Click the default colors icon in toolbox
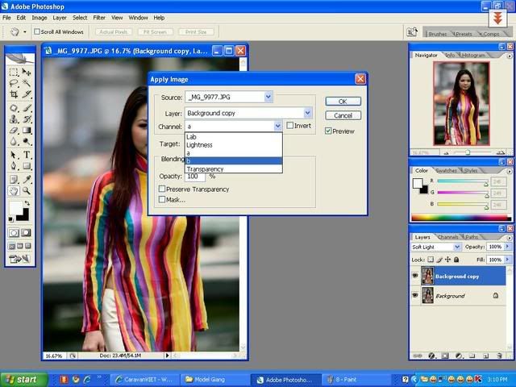The image size is (516, 387). [10, 218]
